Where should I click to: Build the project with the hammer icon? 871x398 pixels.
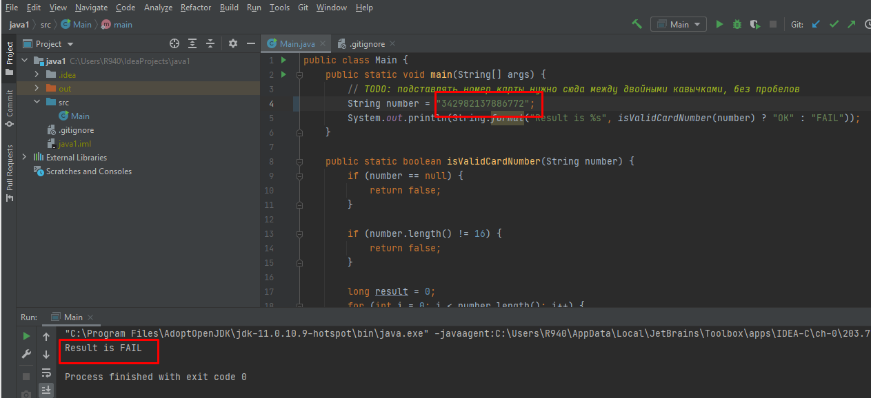(637, 24)
